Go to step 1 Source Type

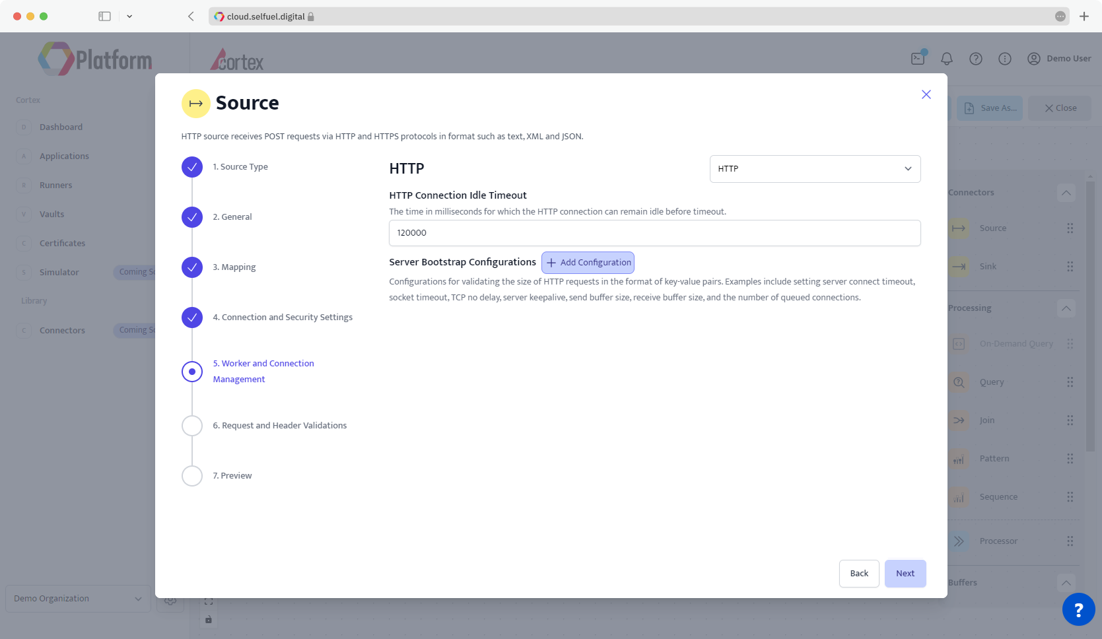point(240,167)
